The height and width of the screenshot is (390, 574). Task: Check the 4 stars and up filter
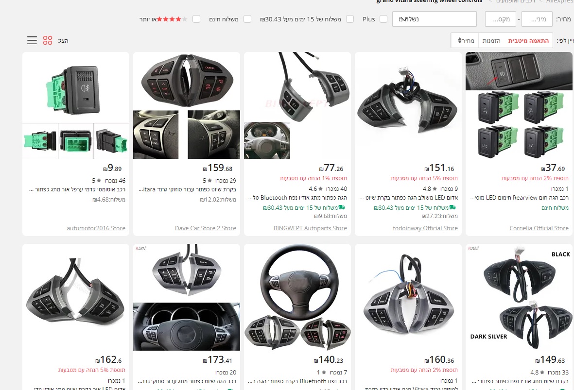[196, 19]
